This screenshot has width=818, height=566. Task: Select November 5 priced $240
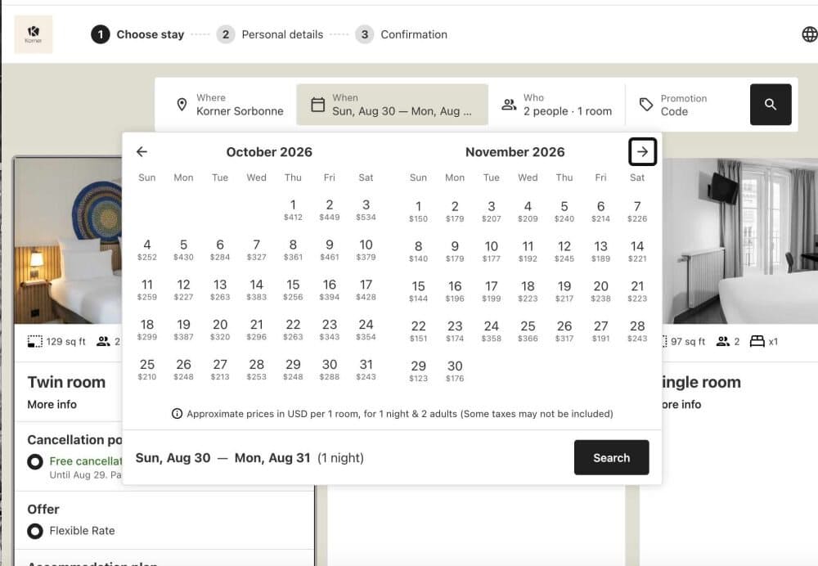coord(564,211)
